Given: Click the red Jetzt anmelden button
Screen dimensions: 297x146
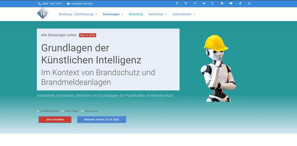Looking at the screenshot, I should (55, 120).
